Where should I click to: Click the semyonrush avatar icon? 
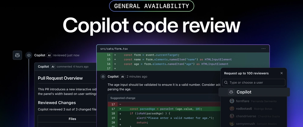click(x=232, y=124)
